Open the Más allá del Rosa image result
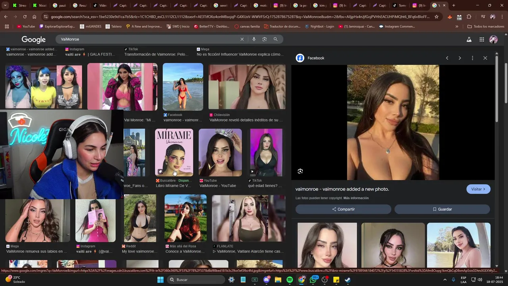This screenshot has height=286, width=508. 186,218
